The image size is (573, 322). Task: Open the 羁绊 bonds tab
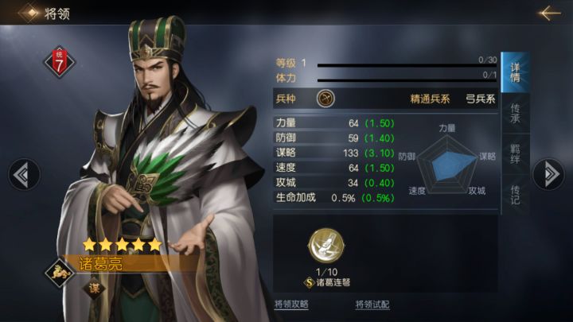515,154
